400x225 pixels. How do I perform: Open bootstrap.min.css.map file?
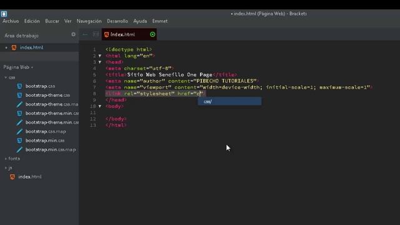pyautogui.click(x=51, y=150)
